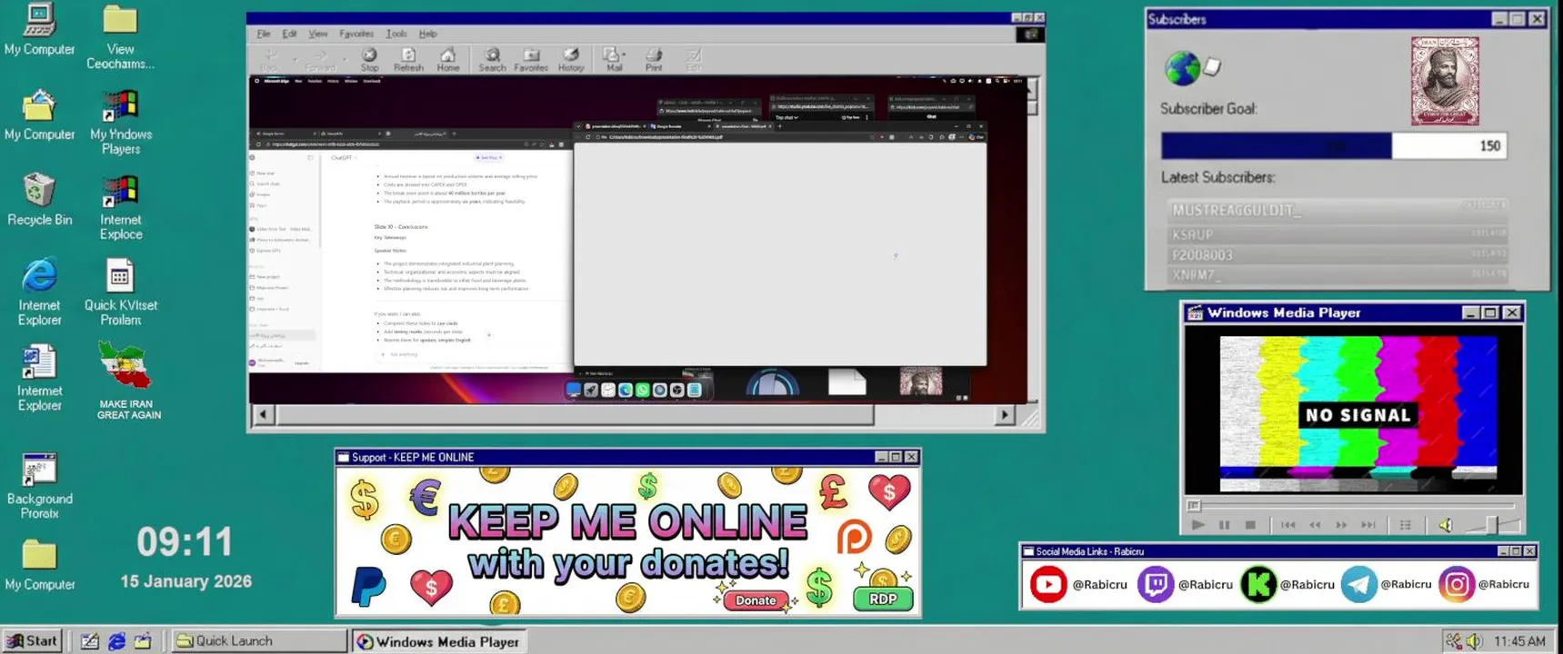Open the File menu in the browser

point(264,34)
